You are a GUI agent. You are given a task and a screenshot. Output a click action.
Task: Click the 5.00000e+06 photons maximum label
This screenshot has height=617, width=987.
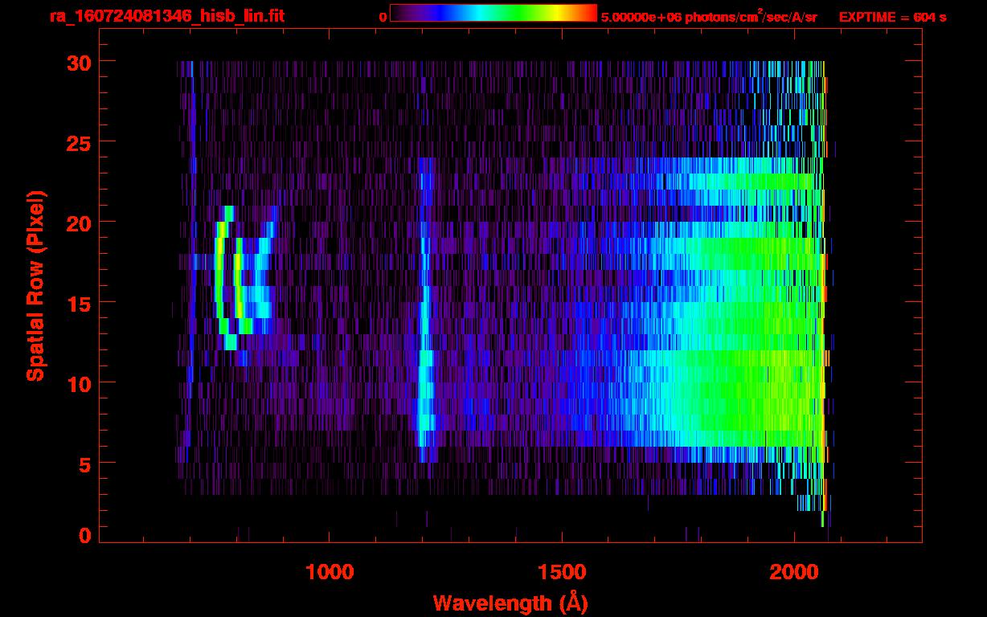[709, 17]
